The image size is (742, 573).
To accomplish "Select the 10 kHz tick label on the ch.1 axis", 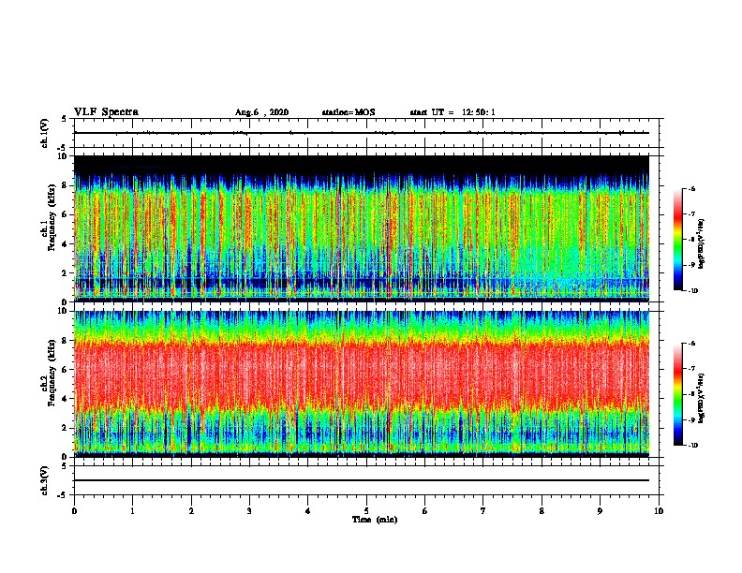I will pyautogui.click(x=63, y=156).
